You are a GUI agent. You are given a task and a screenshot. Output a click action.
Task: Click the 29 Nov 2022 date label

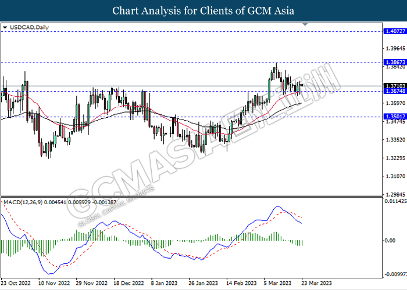tap(92, 283)
